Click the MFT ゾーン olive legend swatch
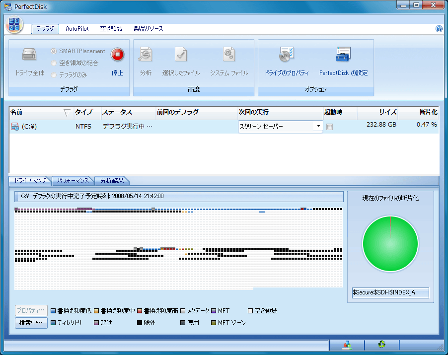This screenshot has width=448, height=355. click(214, 323)
